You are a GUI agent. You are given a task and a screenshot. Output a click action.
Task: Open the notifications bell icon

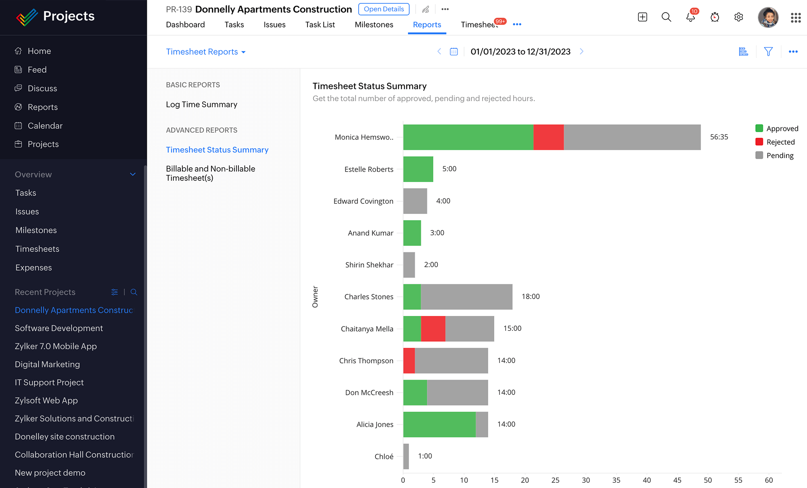[x=690, y=17]
